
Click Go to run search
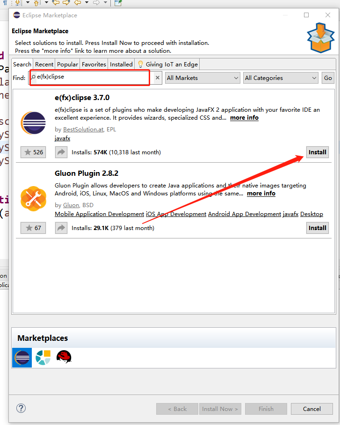328,78
